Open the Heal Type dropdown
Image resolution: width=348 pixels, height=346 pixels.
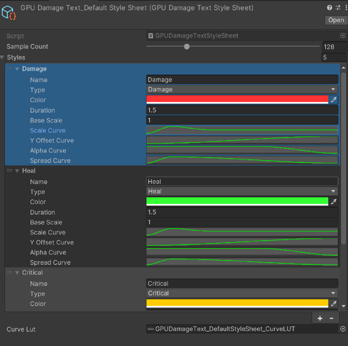242,191
